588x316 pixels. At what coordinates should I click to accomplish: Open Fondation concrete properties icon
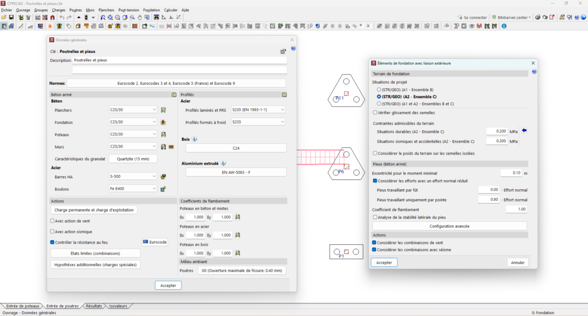pos(164,122)
